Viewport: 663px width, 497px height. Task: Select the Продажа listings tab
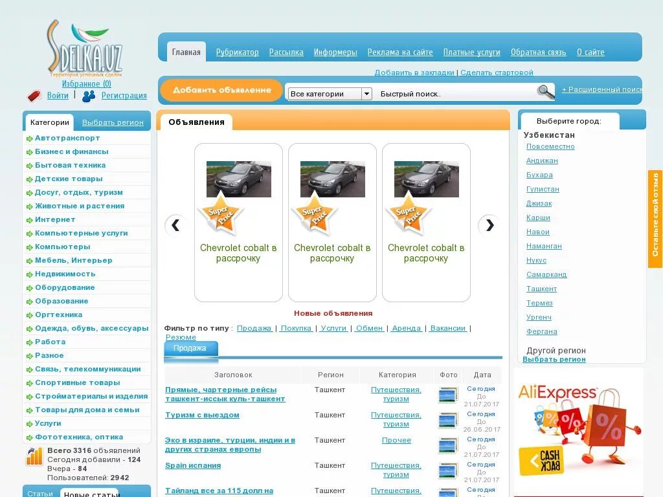[190, 348]
